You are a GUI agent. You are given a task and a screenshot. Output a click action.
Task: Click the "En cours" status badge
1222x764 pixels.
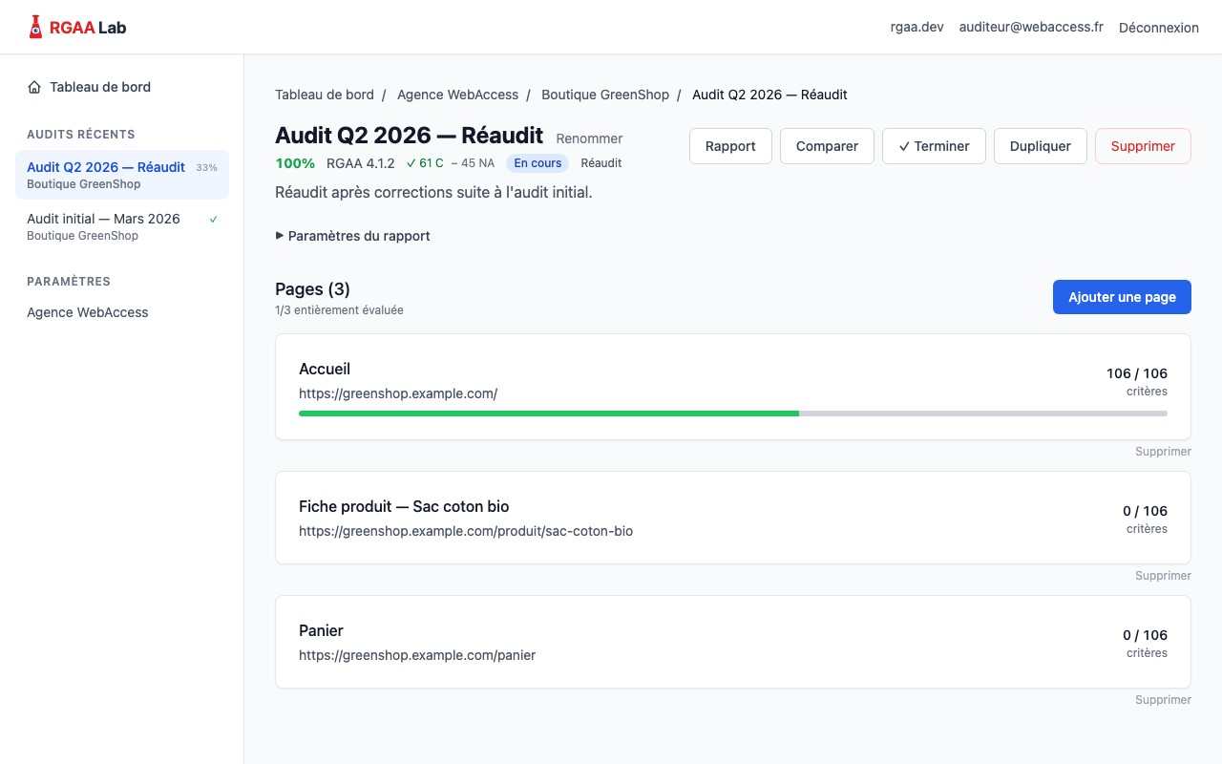coord(537,163)
